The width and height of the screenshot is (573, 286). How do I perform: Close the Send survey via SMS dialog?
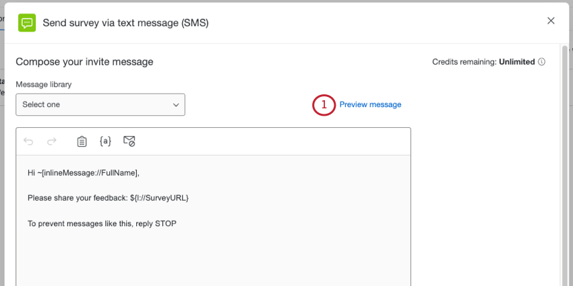[551, 21]
